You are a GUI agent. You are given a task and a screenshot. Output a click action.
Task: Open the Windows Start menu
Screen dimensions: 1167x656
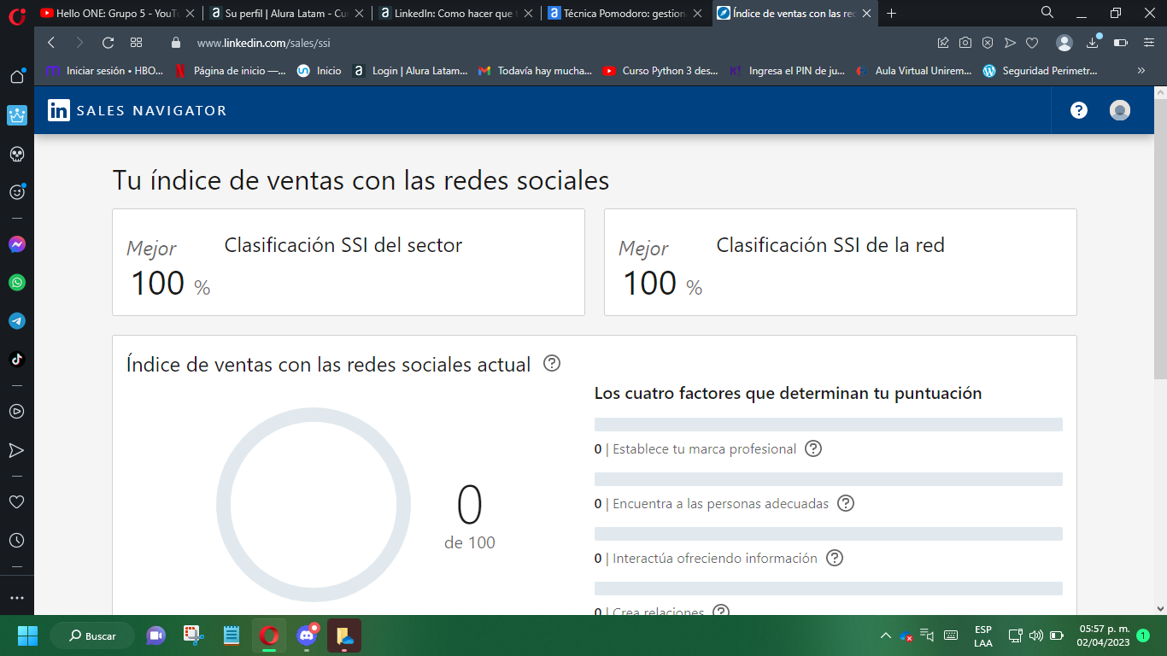point(27,635)
